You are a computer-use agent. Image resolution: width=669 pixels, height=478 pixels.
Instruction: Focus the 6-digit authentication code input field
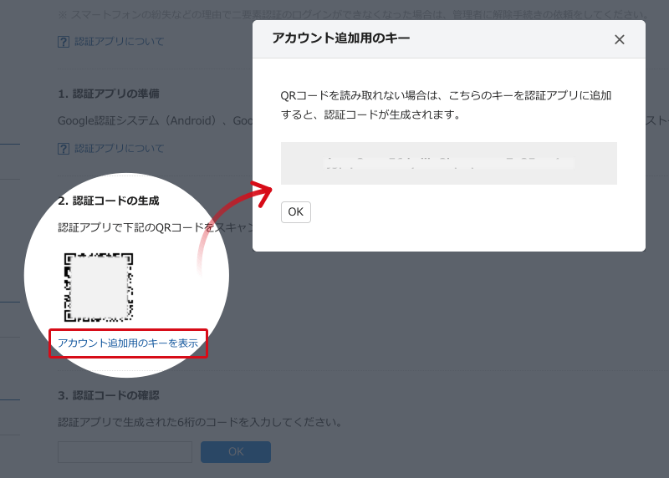(x=125, y=452)
